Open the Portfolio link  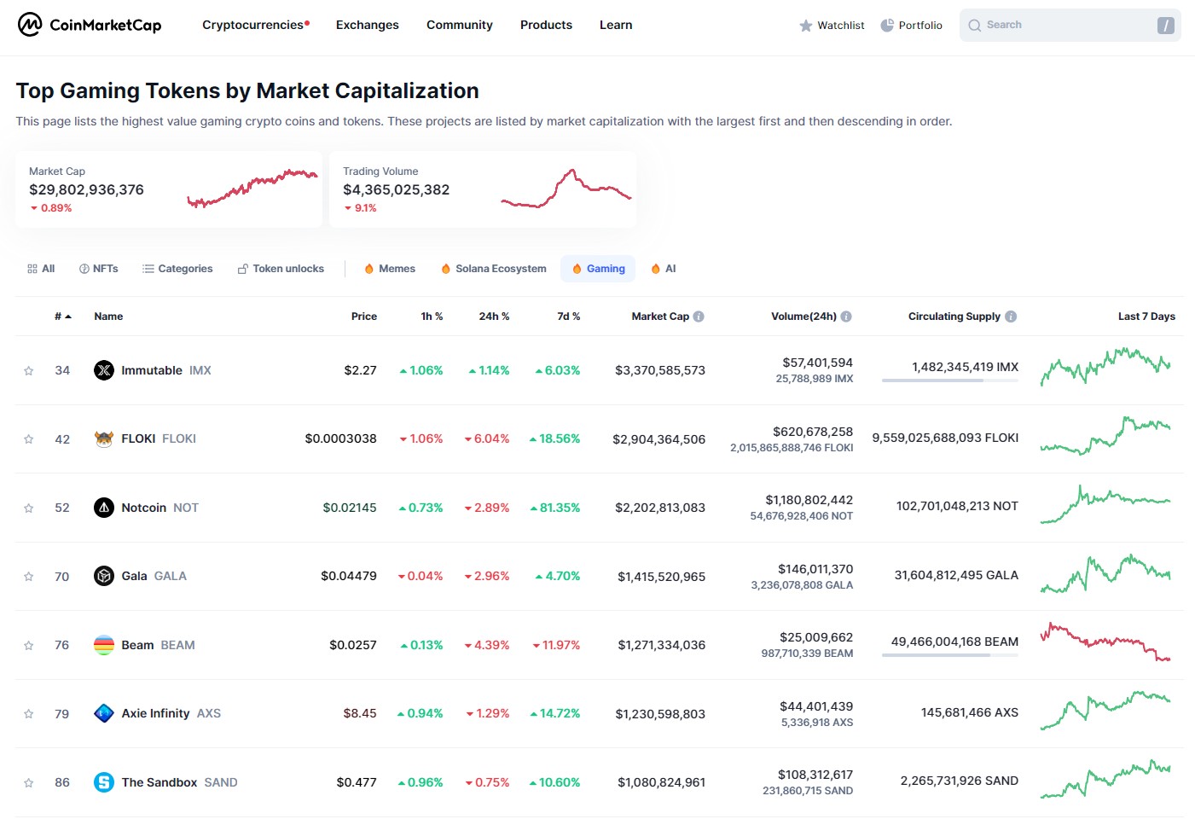click(x=911, y=26)
